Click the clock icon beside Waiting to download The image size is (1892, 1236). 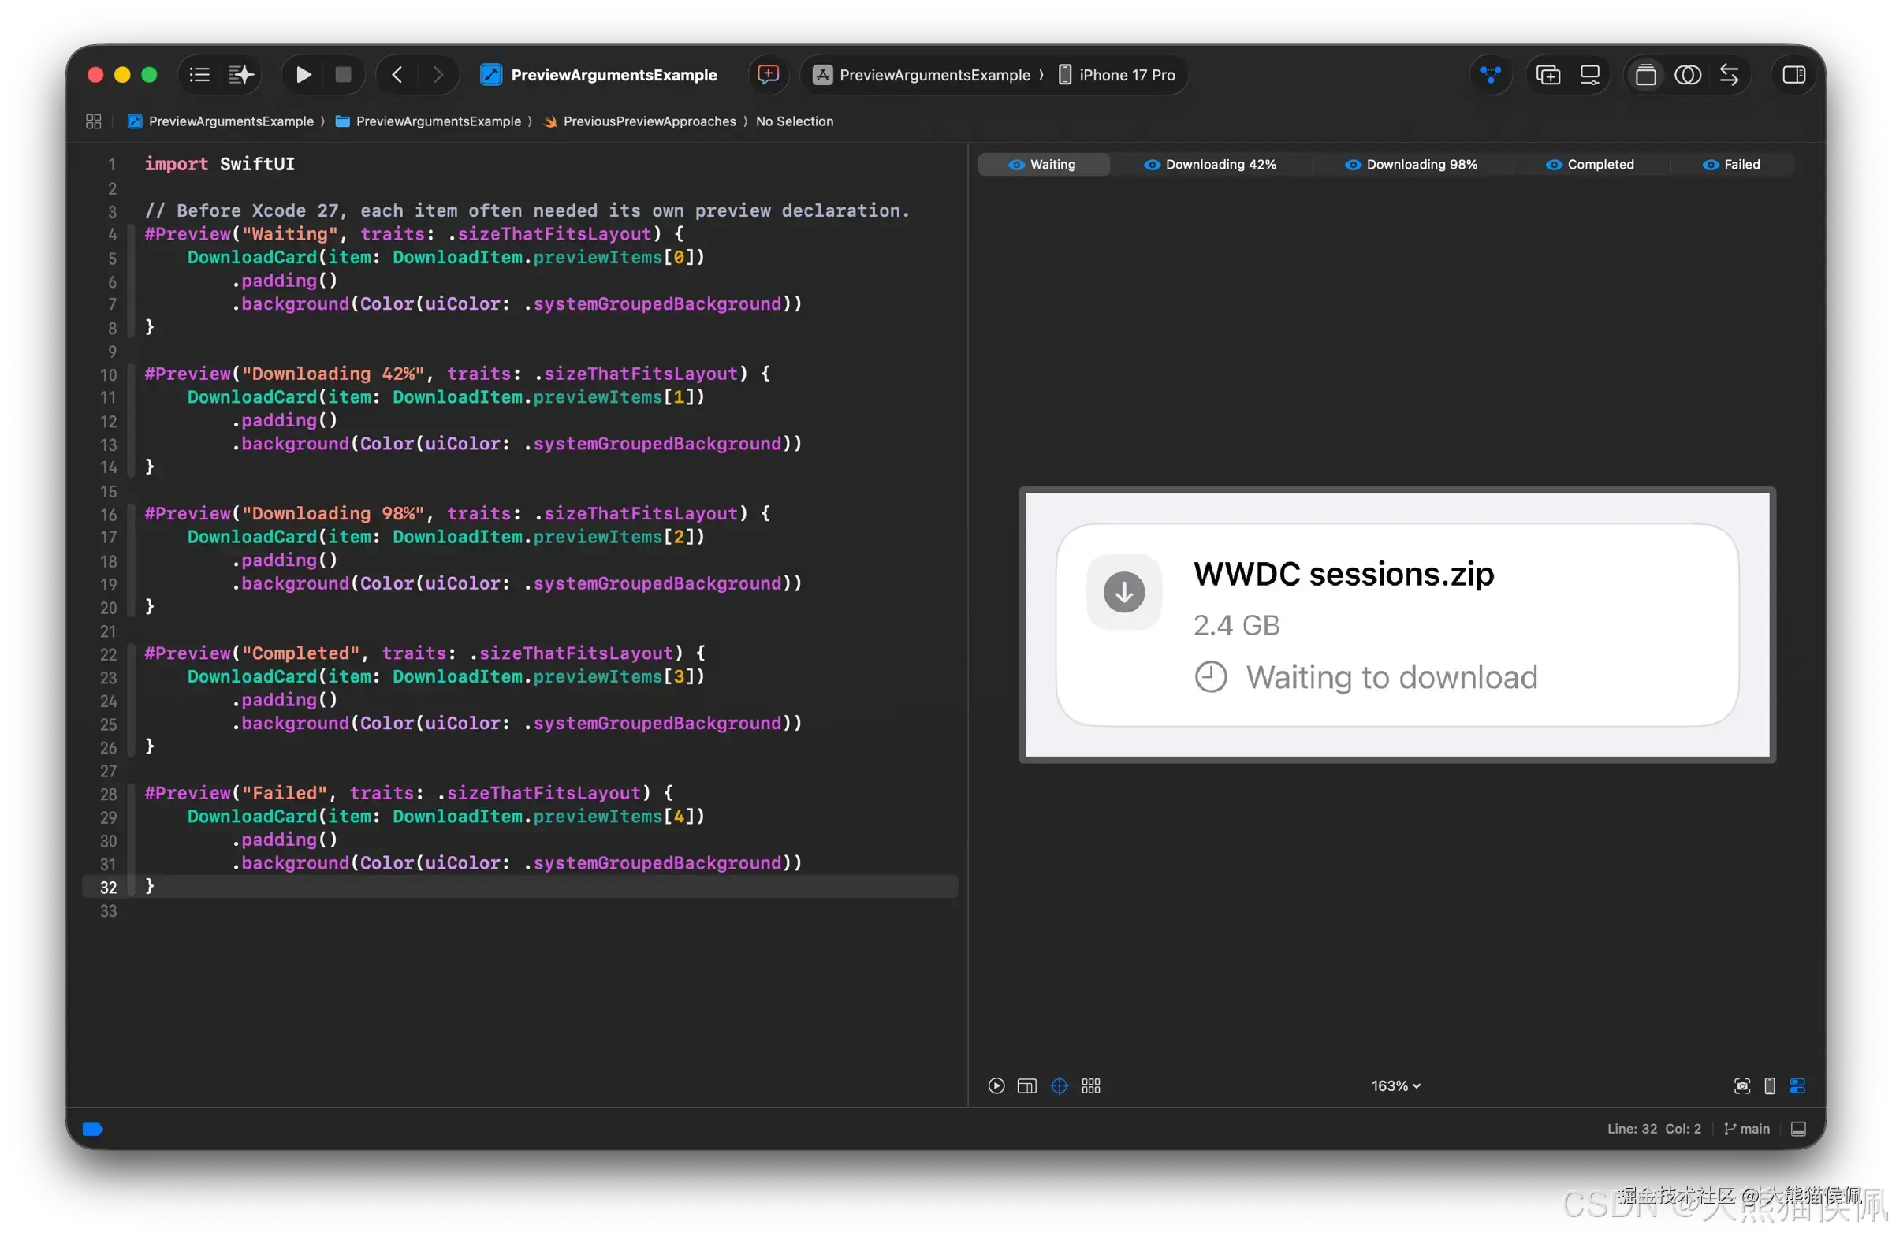click(x=1211, y=677)
